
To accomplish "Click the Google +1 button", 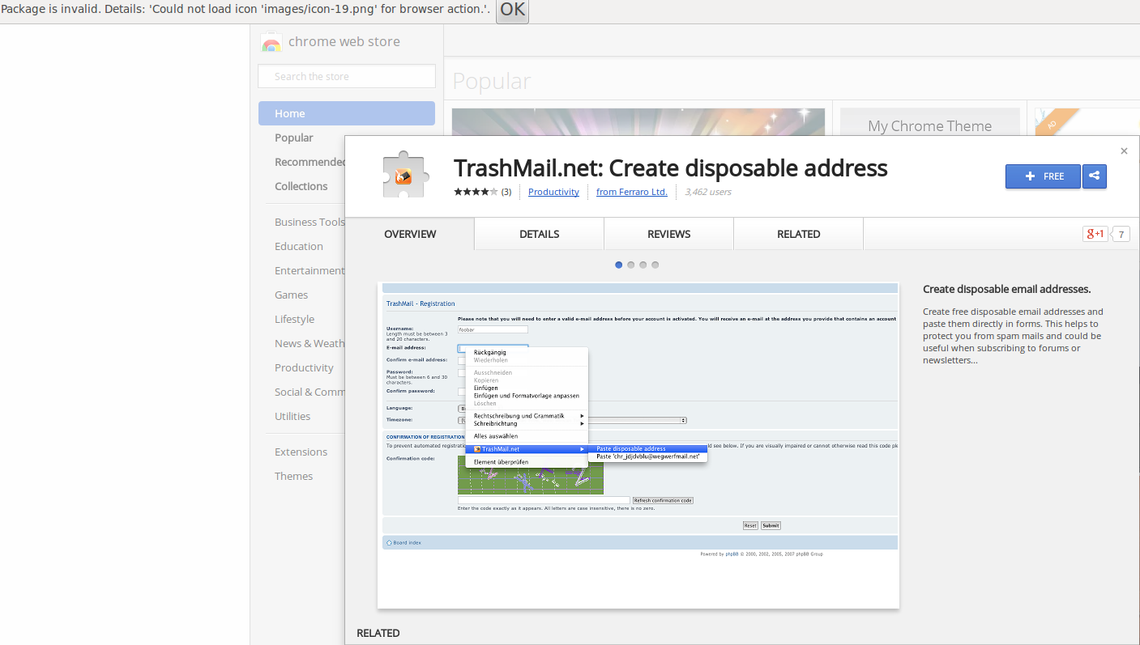I will (x=1095, y=234).
